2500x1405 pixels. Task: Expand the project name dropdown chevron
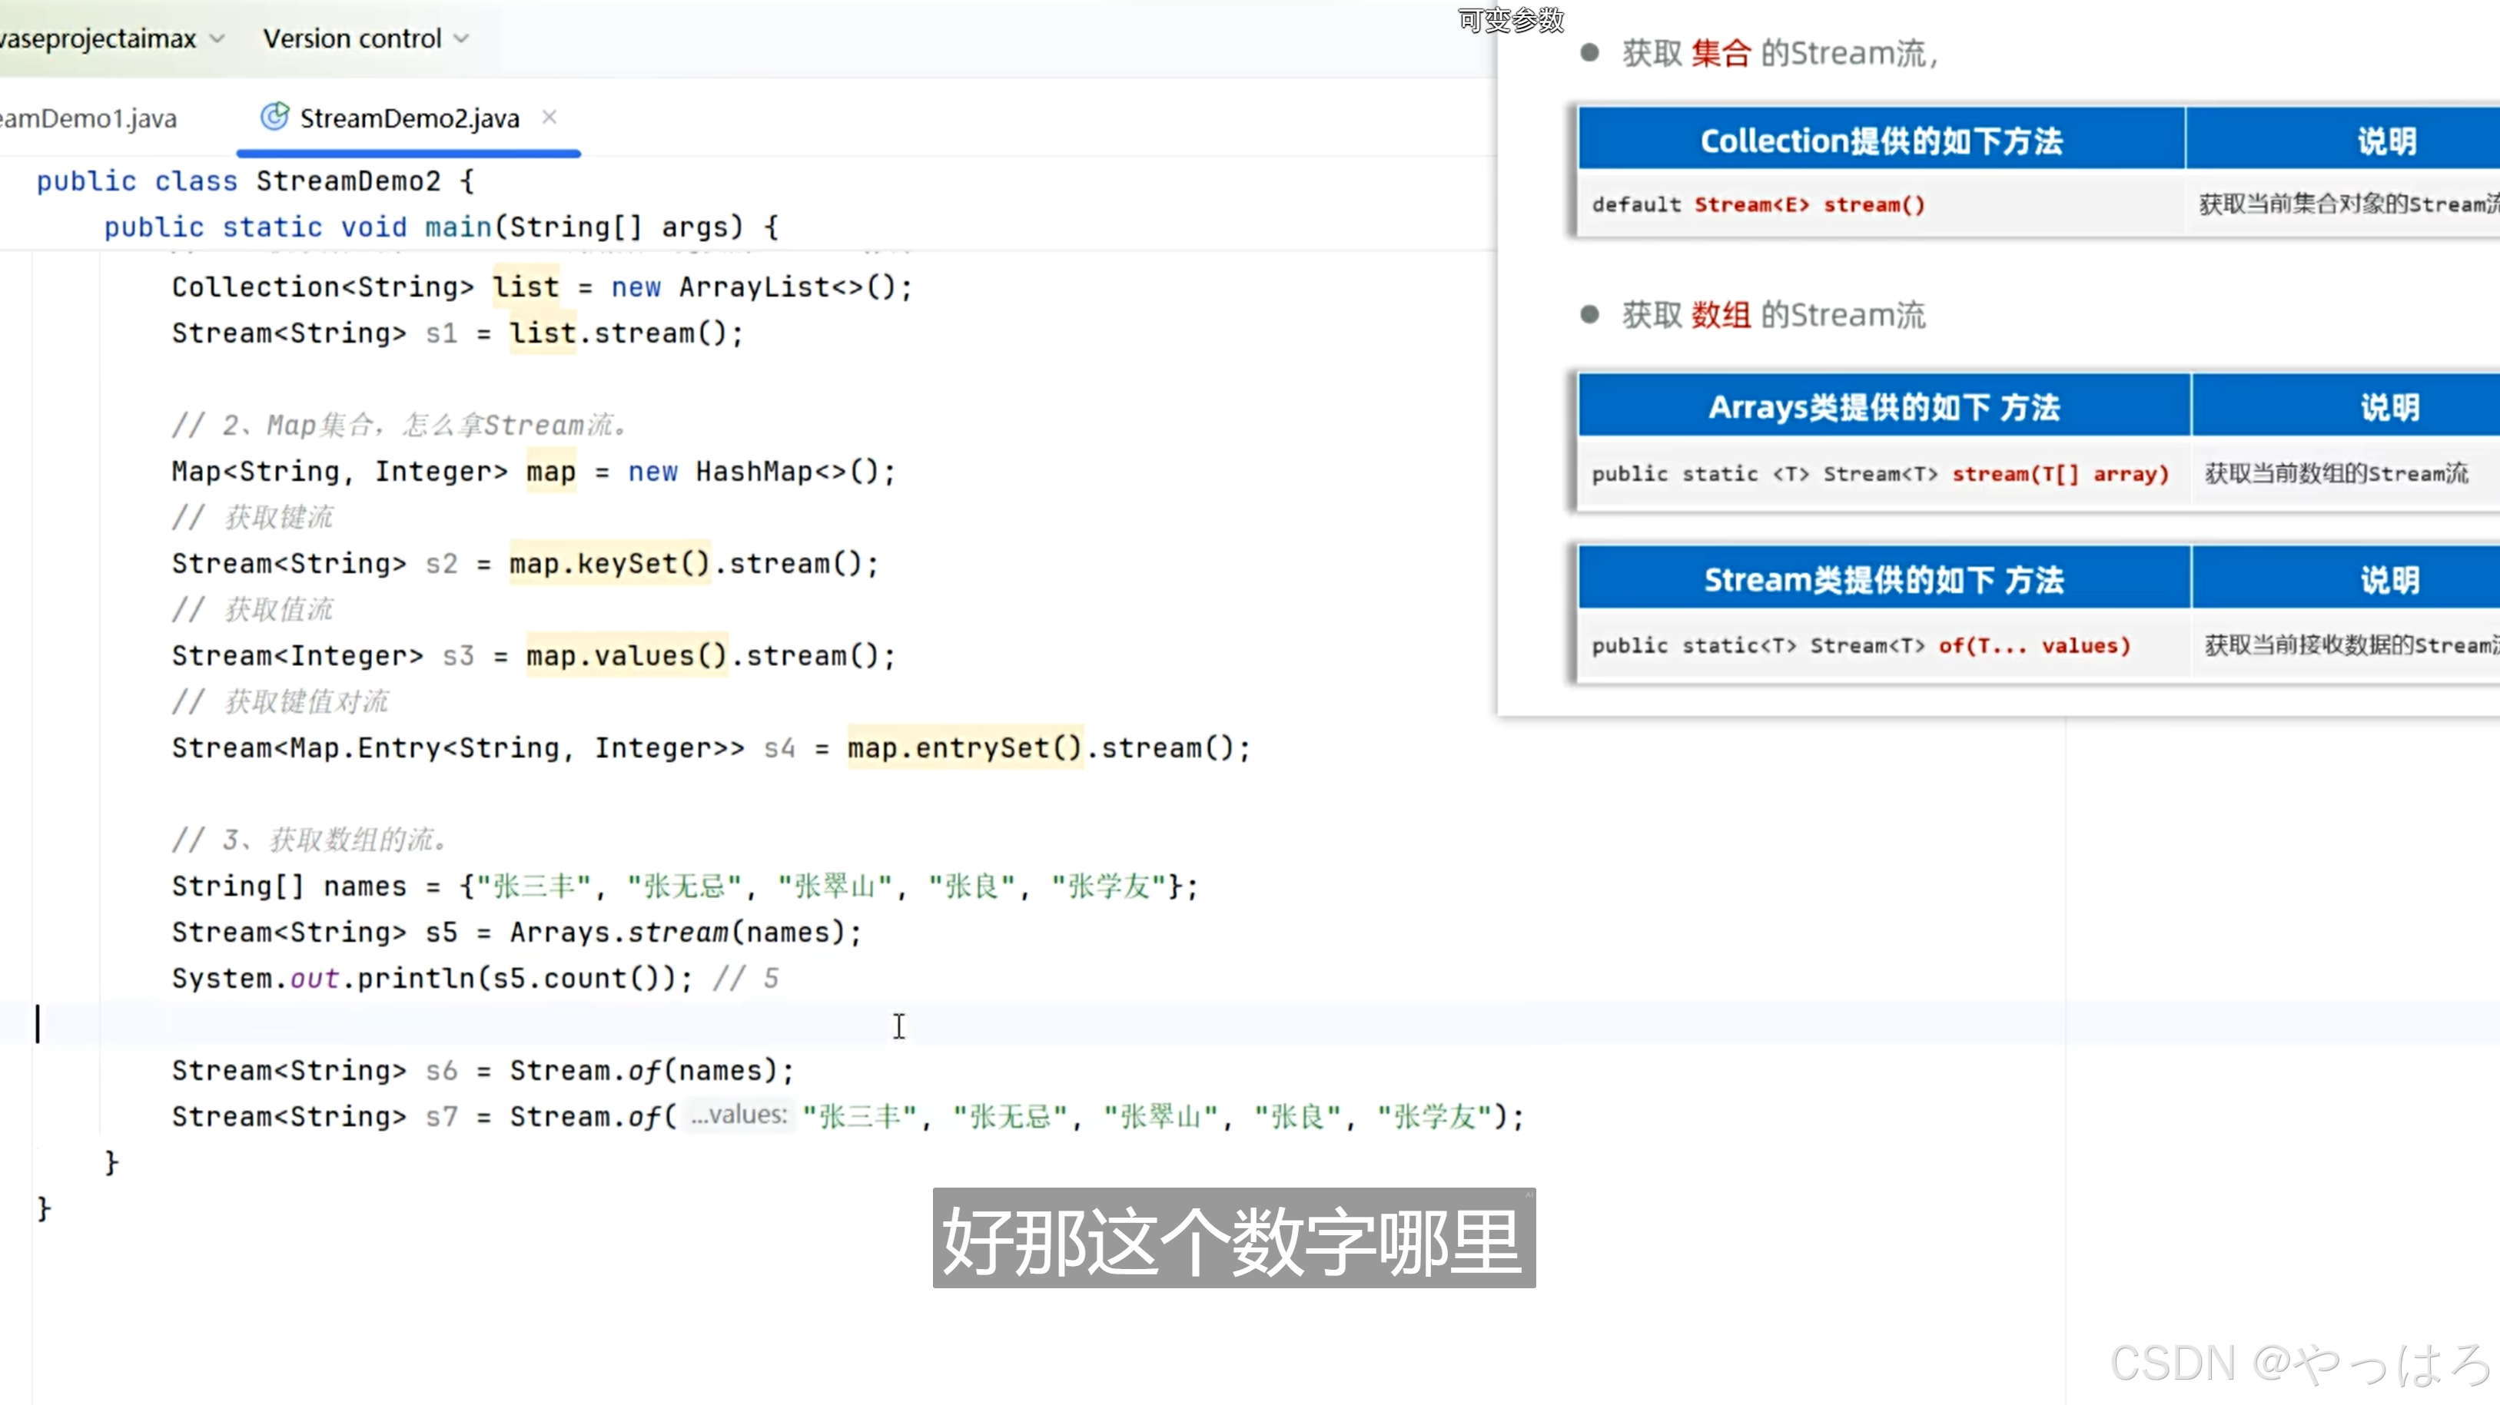click(x=217, y=39)
